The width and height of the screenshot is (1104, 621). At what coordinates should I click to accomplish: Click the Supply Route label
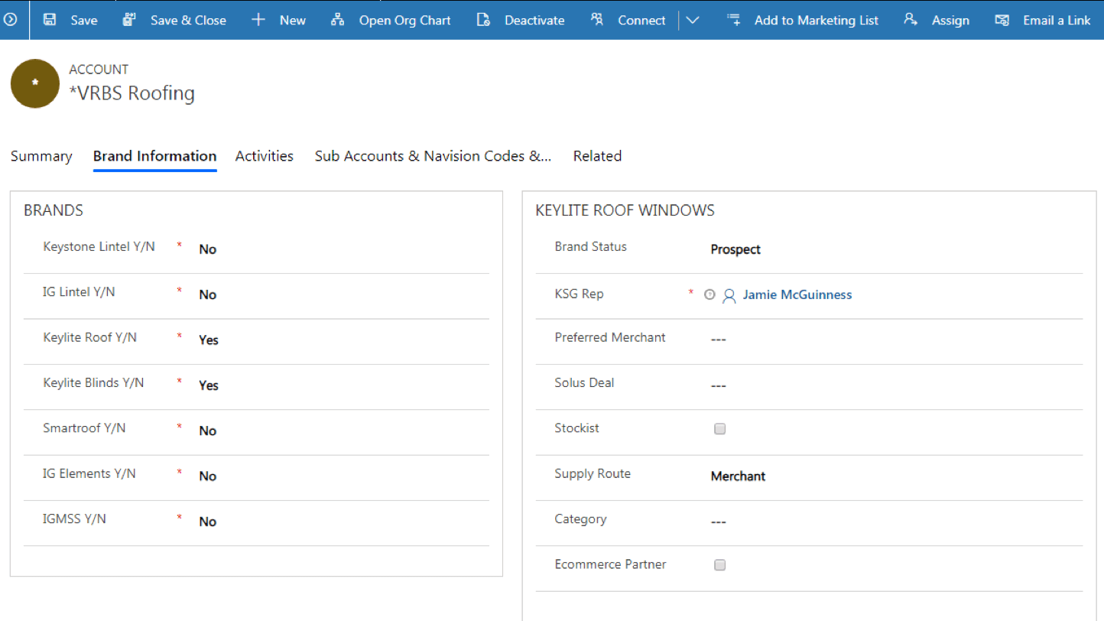(593, 473)
